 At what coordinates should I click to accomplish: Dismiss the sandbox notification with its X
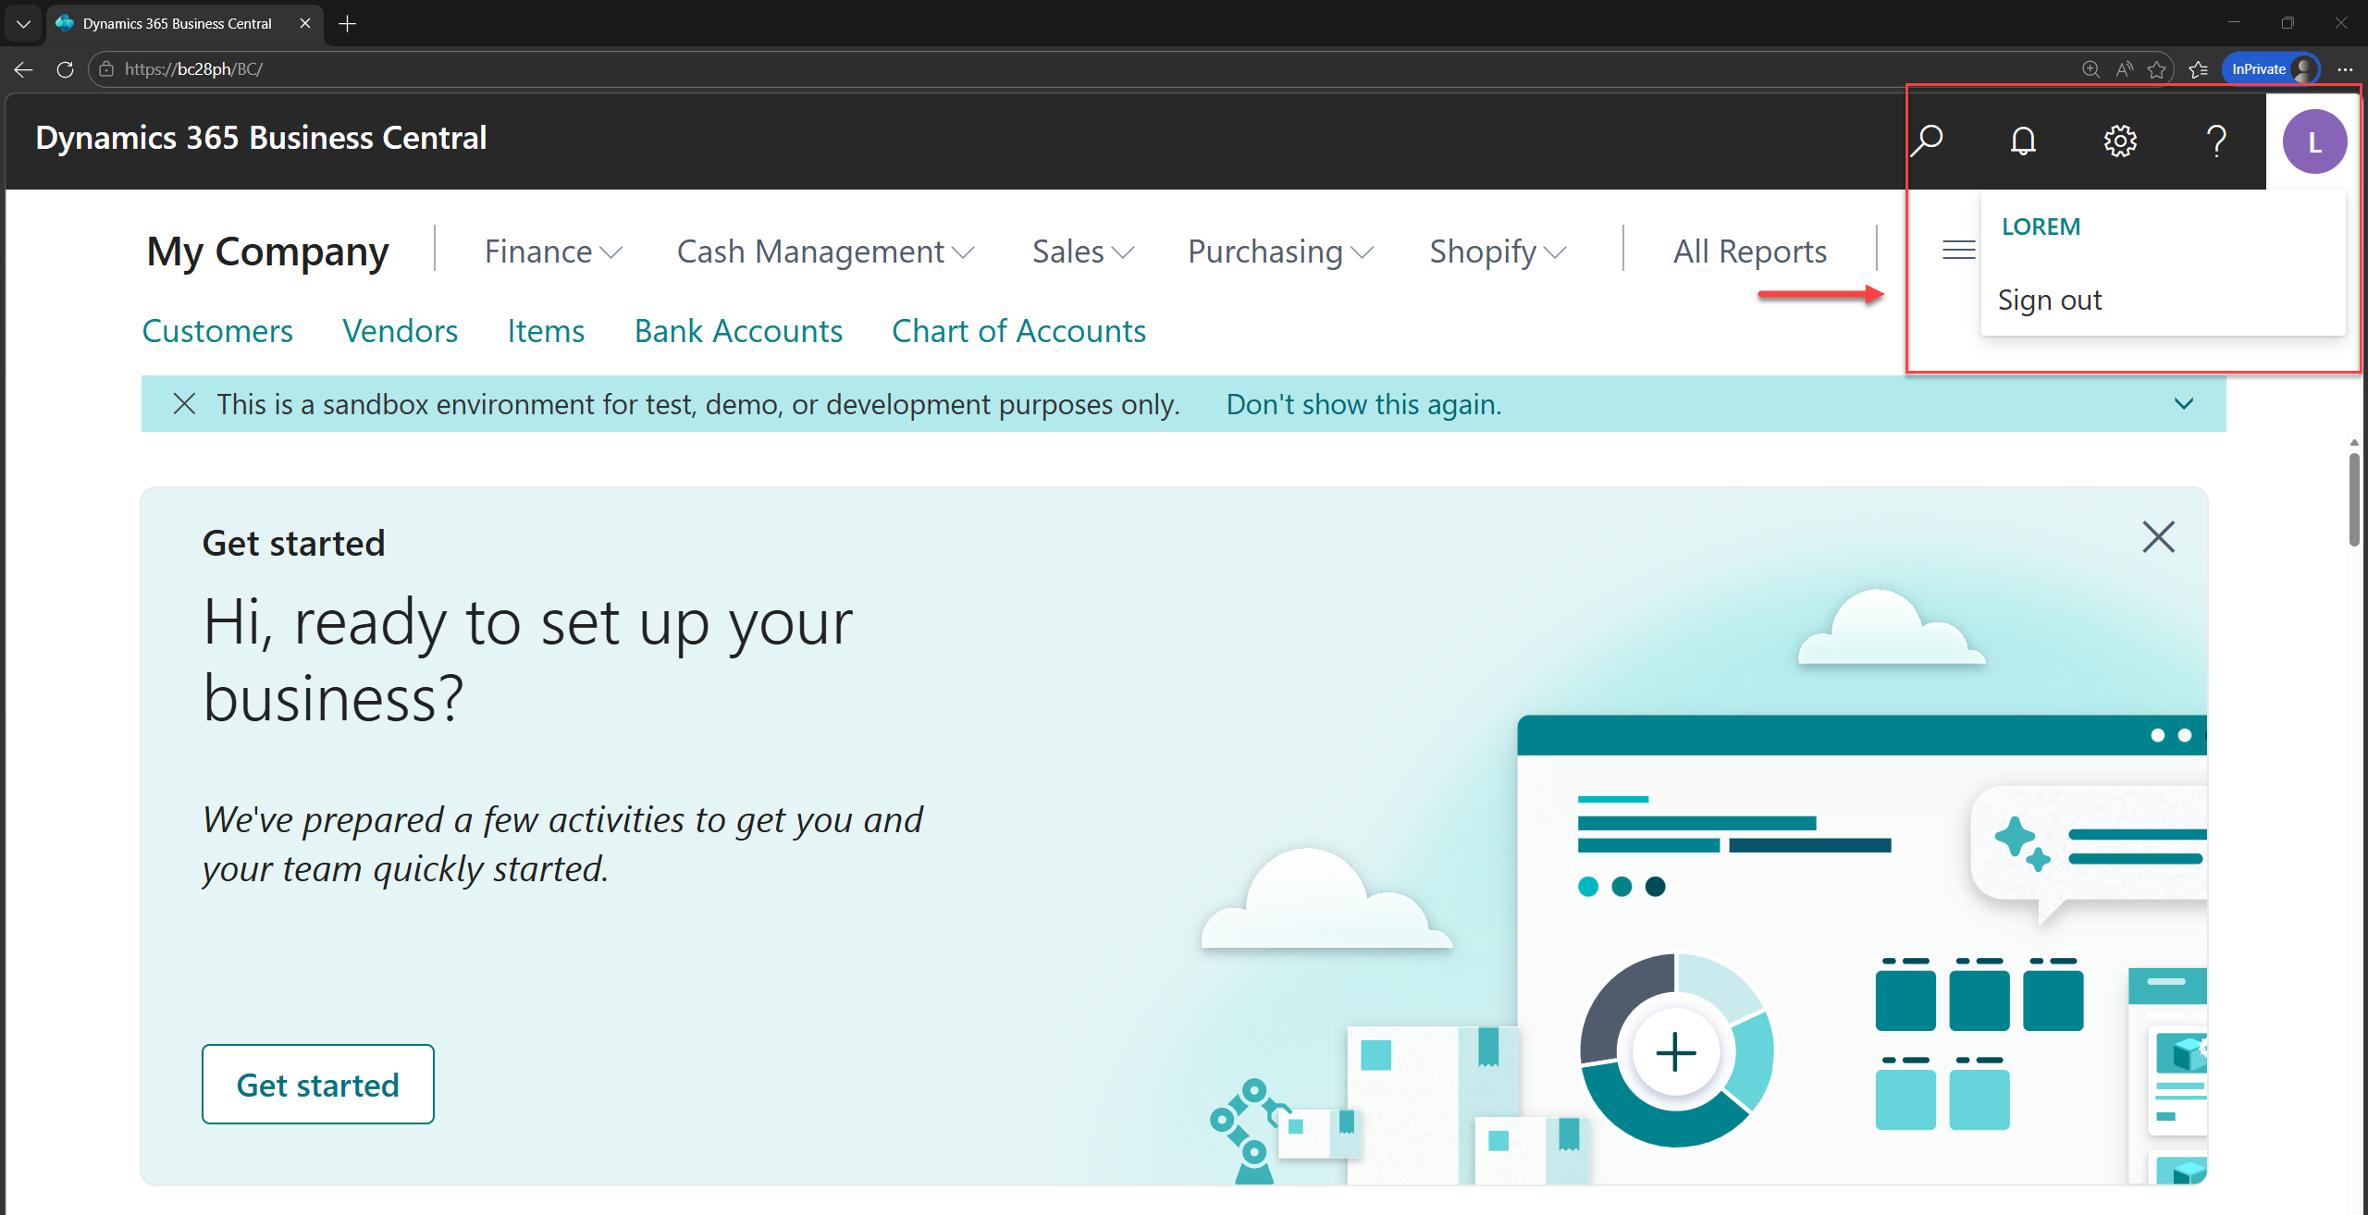coord(184,404)
